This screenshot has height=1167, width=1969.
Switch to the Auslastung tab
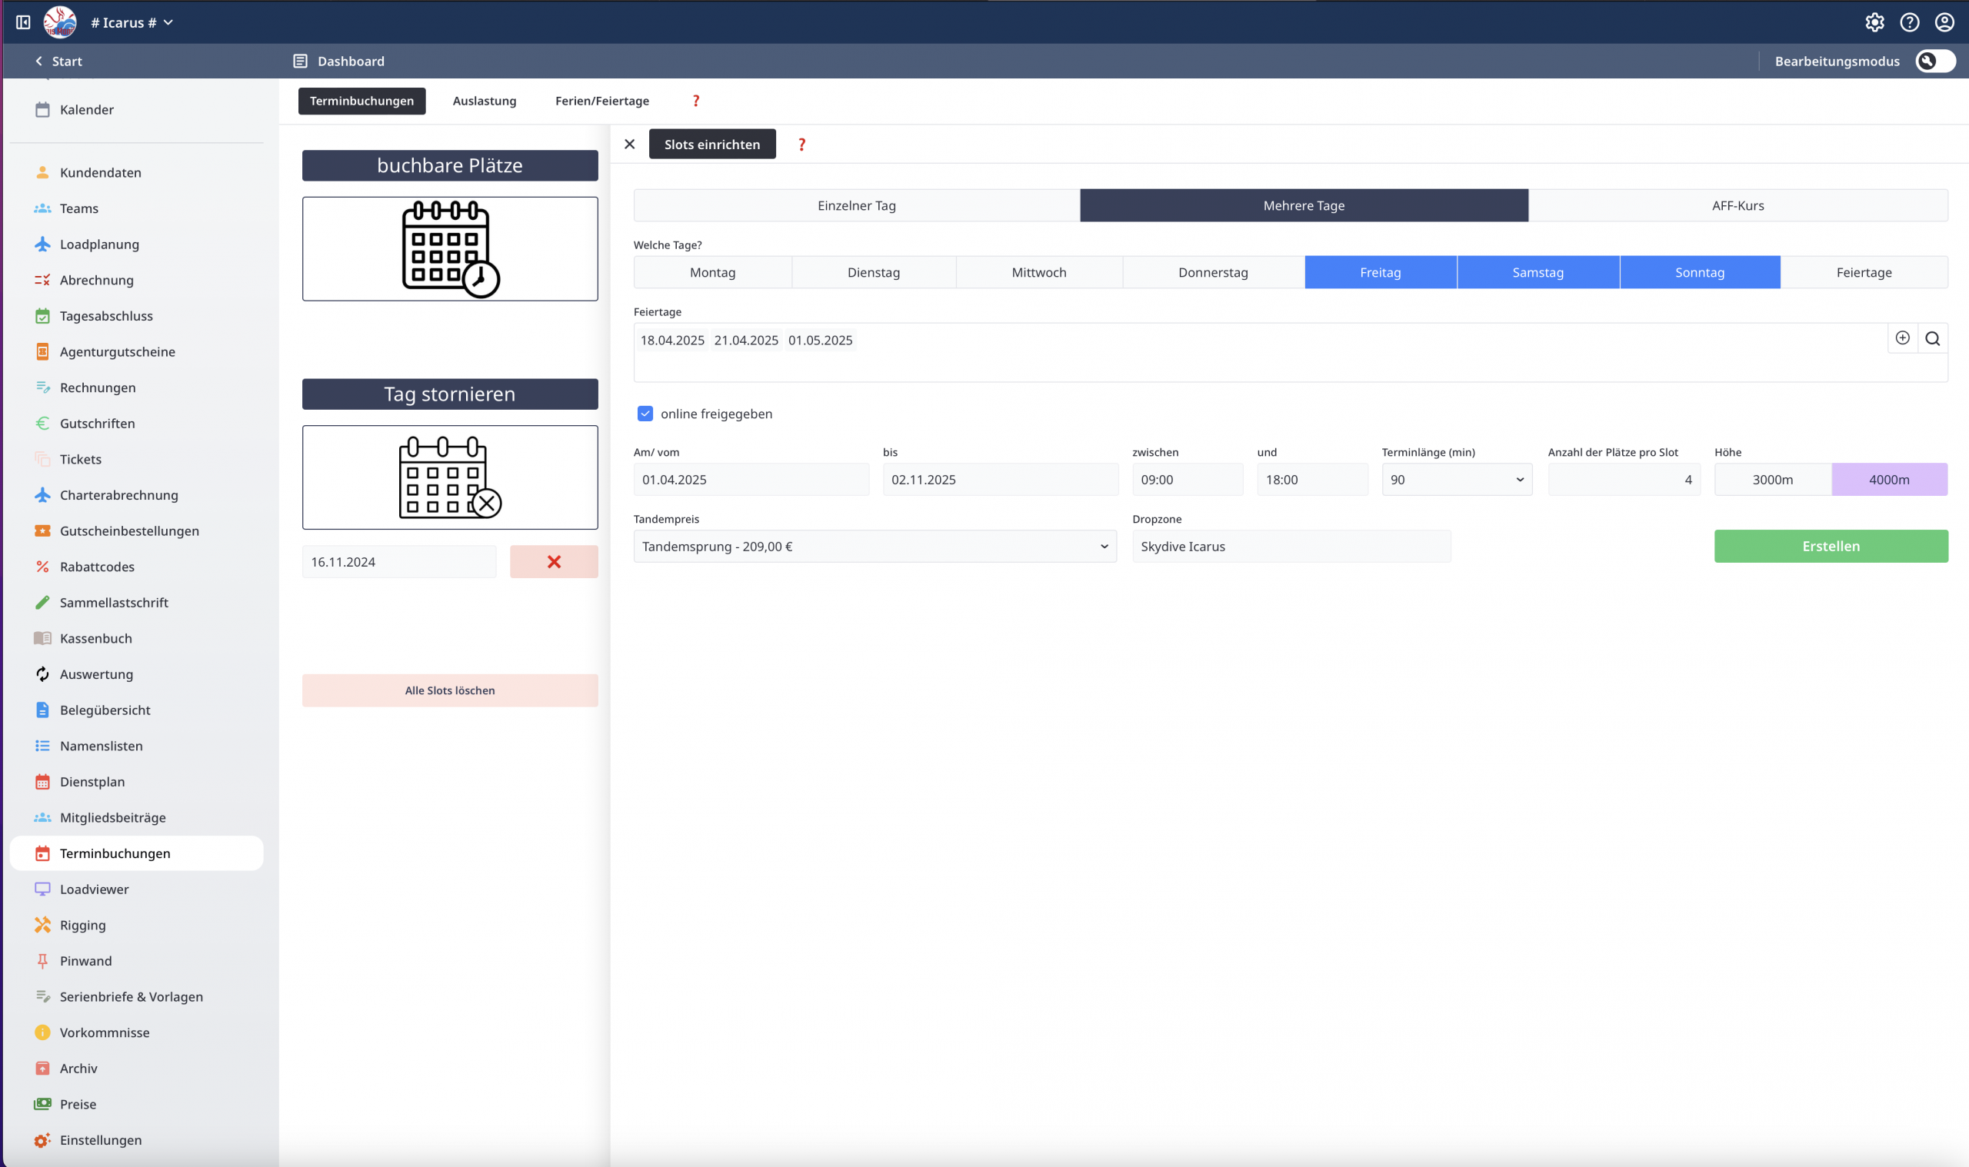[484, 101]
